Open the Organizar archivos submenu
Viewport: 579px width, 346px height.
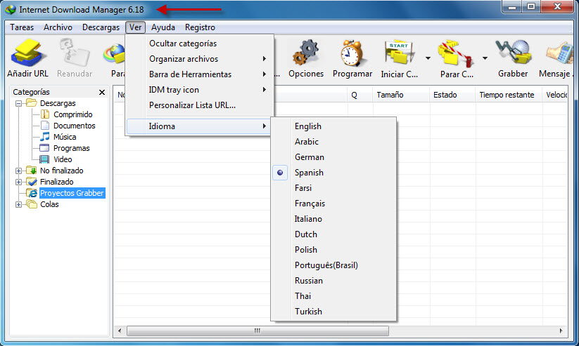200,59
